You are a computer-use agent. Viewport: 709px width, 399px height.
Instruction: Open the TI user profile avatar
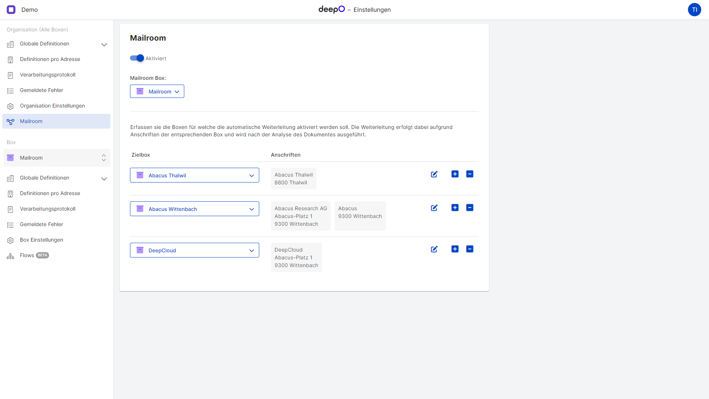pos(695,10)
